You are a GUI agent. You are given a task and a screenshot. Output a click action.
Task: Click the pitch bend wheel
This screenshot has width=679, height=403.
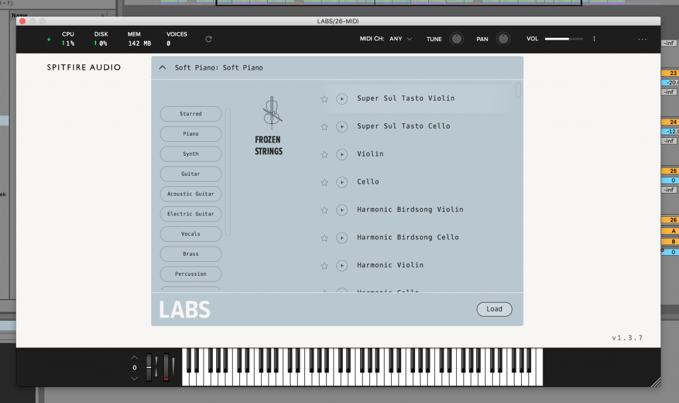click(149, 367)
